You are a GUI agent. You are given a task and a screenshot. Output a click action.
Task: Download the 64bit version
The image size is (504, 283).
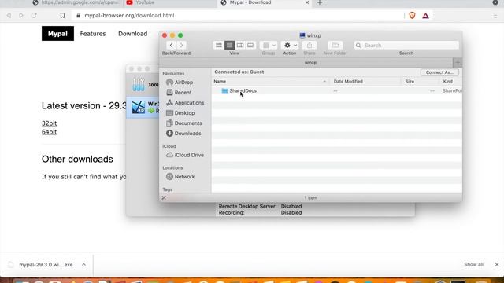pos(49,132)
